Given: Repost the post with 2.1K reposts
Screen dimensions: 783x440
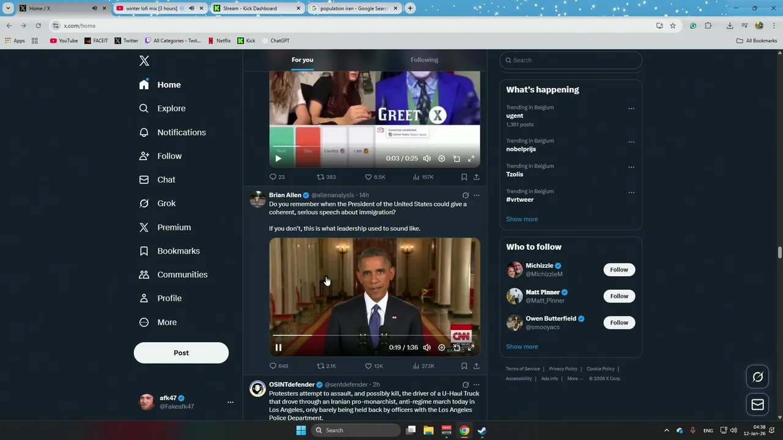Looking at the screenshot, I should 326,366.
